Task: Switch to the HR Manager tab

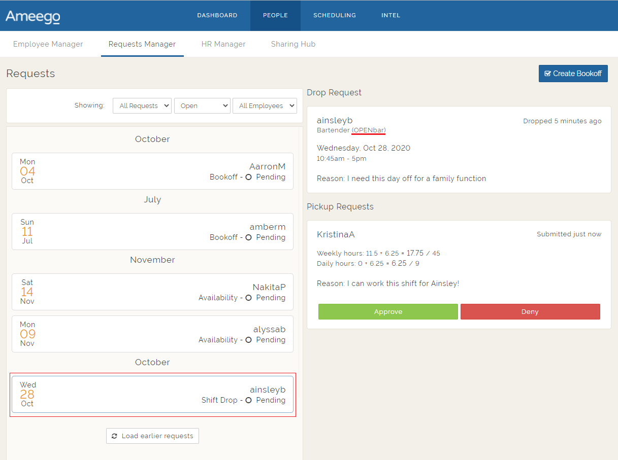Action: [223, 44]
